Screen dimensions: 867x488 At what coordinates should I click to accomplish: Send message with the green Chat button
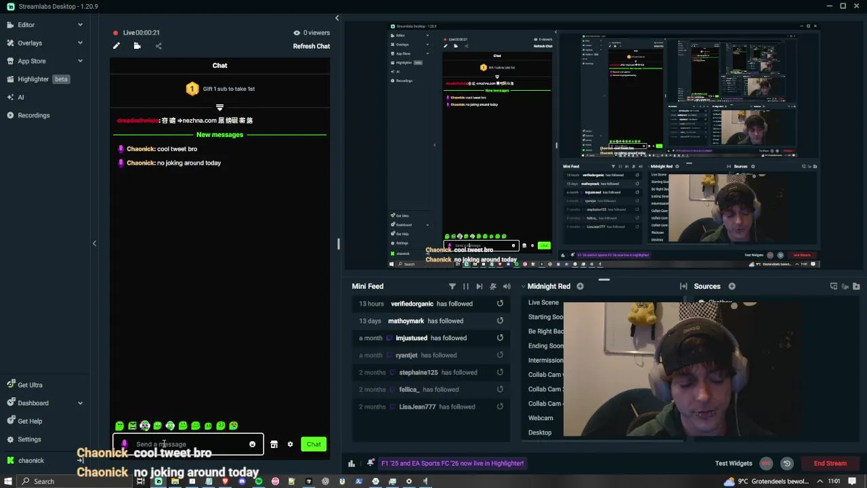coord(314,444)
